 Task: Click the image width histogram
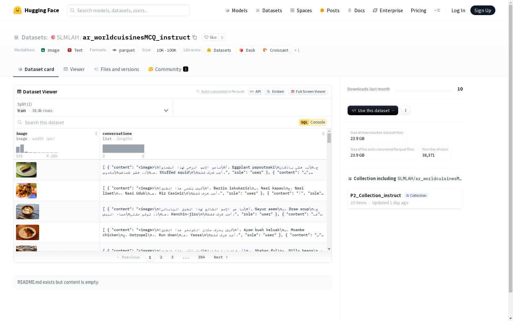coord(37,149)
